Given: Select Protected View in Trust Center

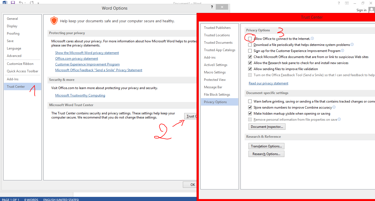Looking at the screenshot, I should [220, 80].
